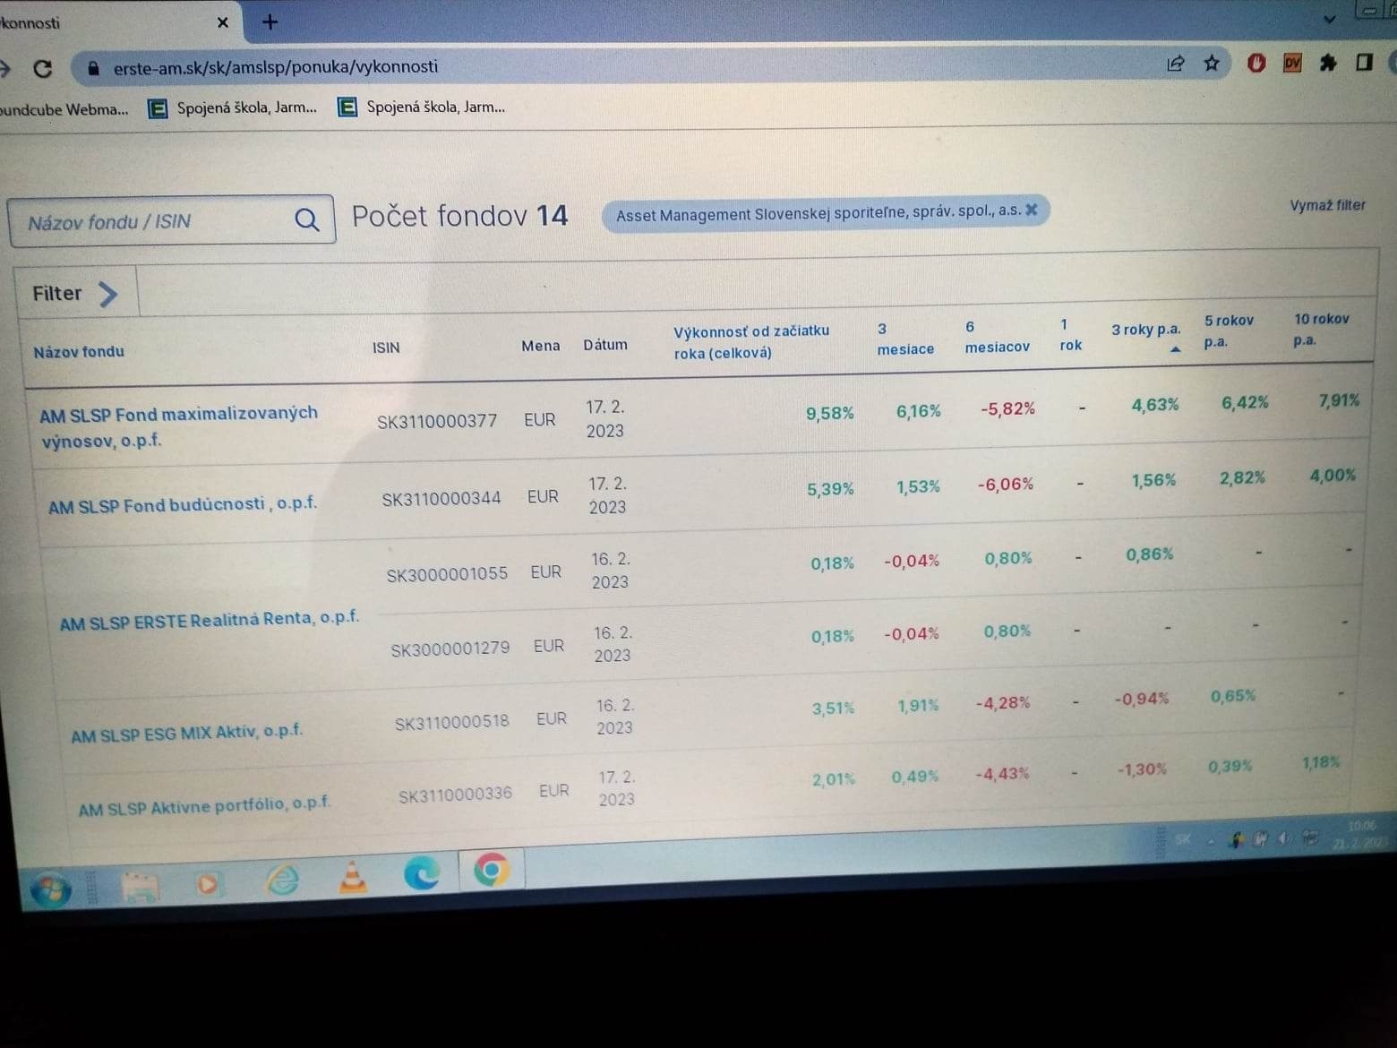Screen dimensions: 1397x1048
Task: Sort by Mena column header
Action: coord(541,346)
